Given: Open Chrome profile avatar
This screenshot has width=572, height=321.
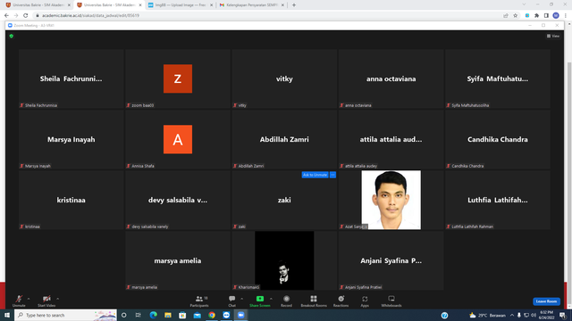Looking at the screenshot, I should coord(556,16).
